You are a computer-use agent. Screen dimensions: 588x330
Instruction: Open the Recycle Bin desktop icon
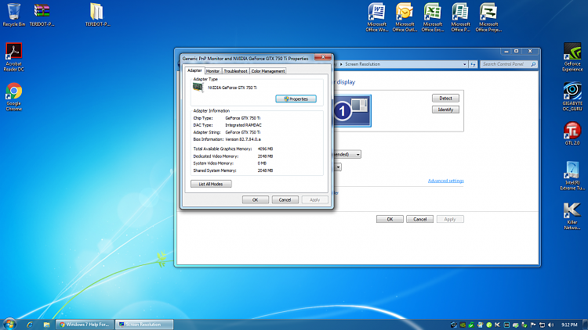13,14
